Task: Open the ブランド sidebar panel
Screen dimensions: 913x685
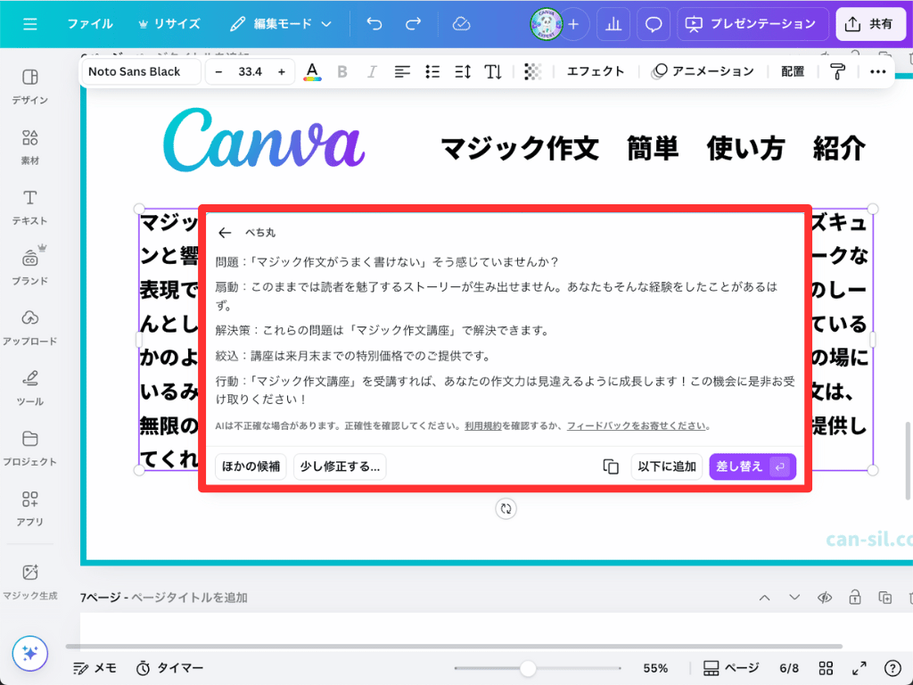Action: (29, 268)
